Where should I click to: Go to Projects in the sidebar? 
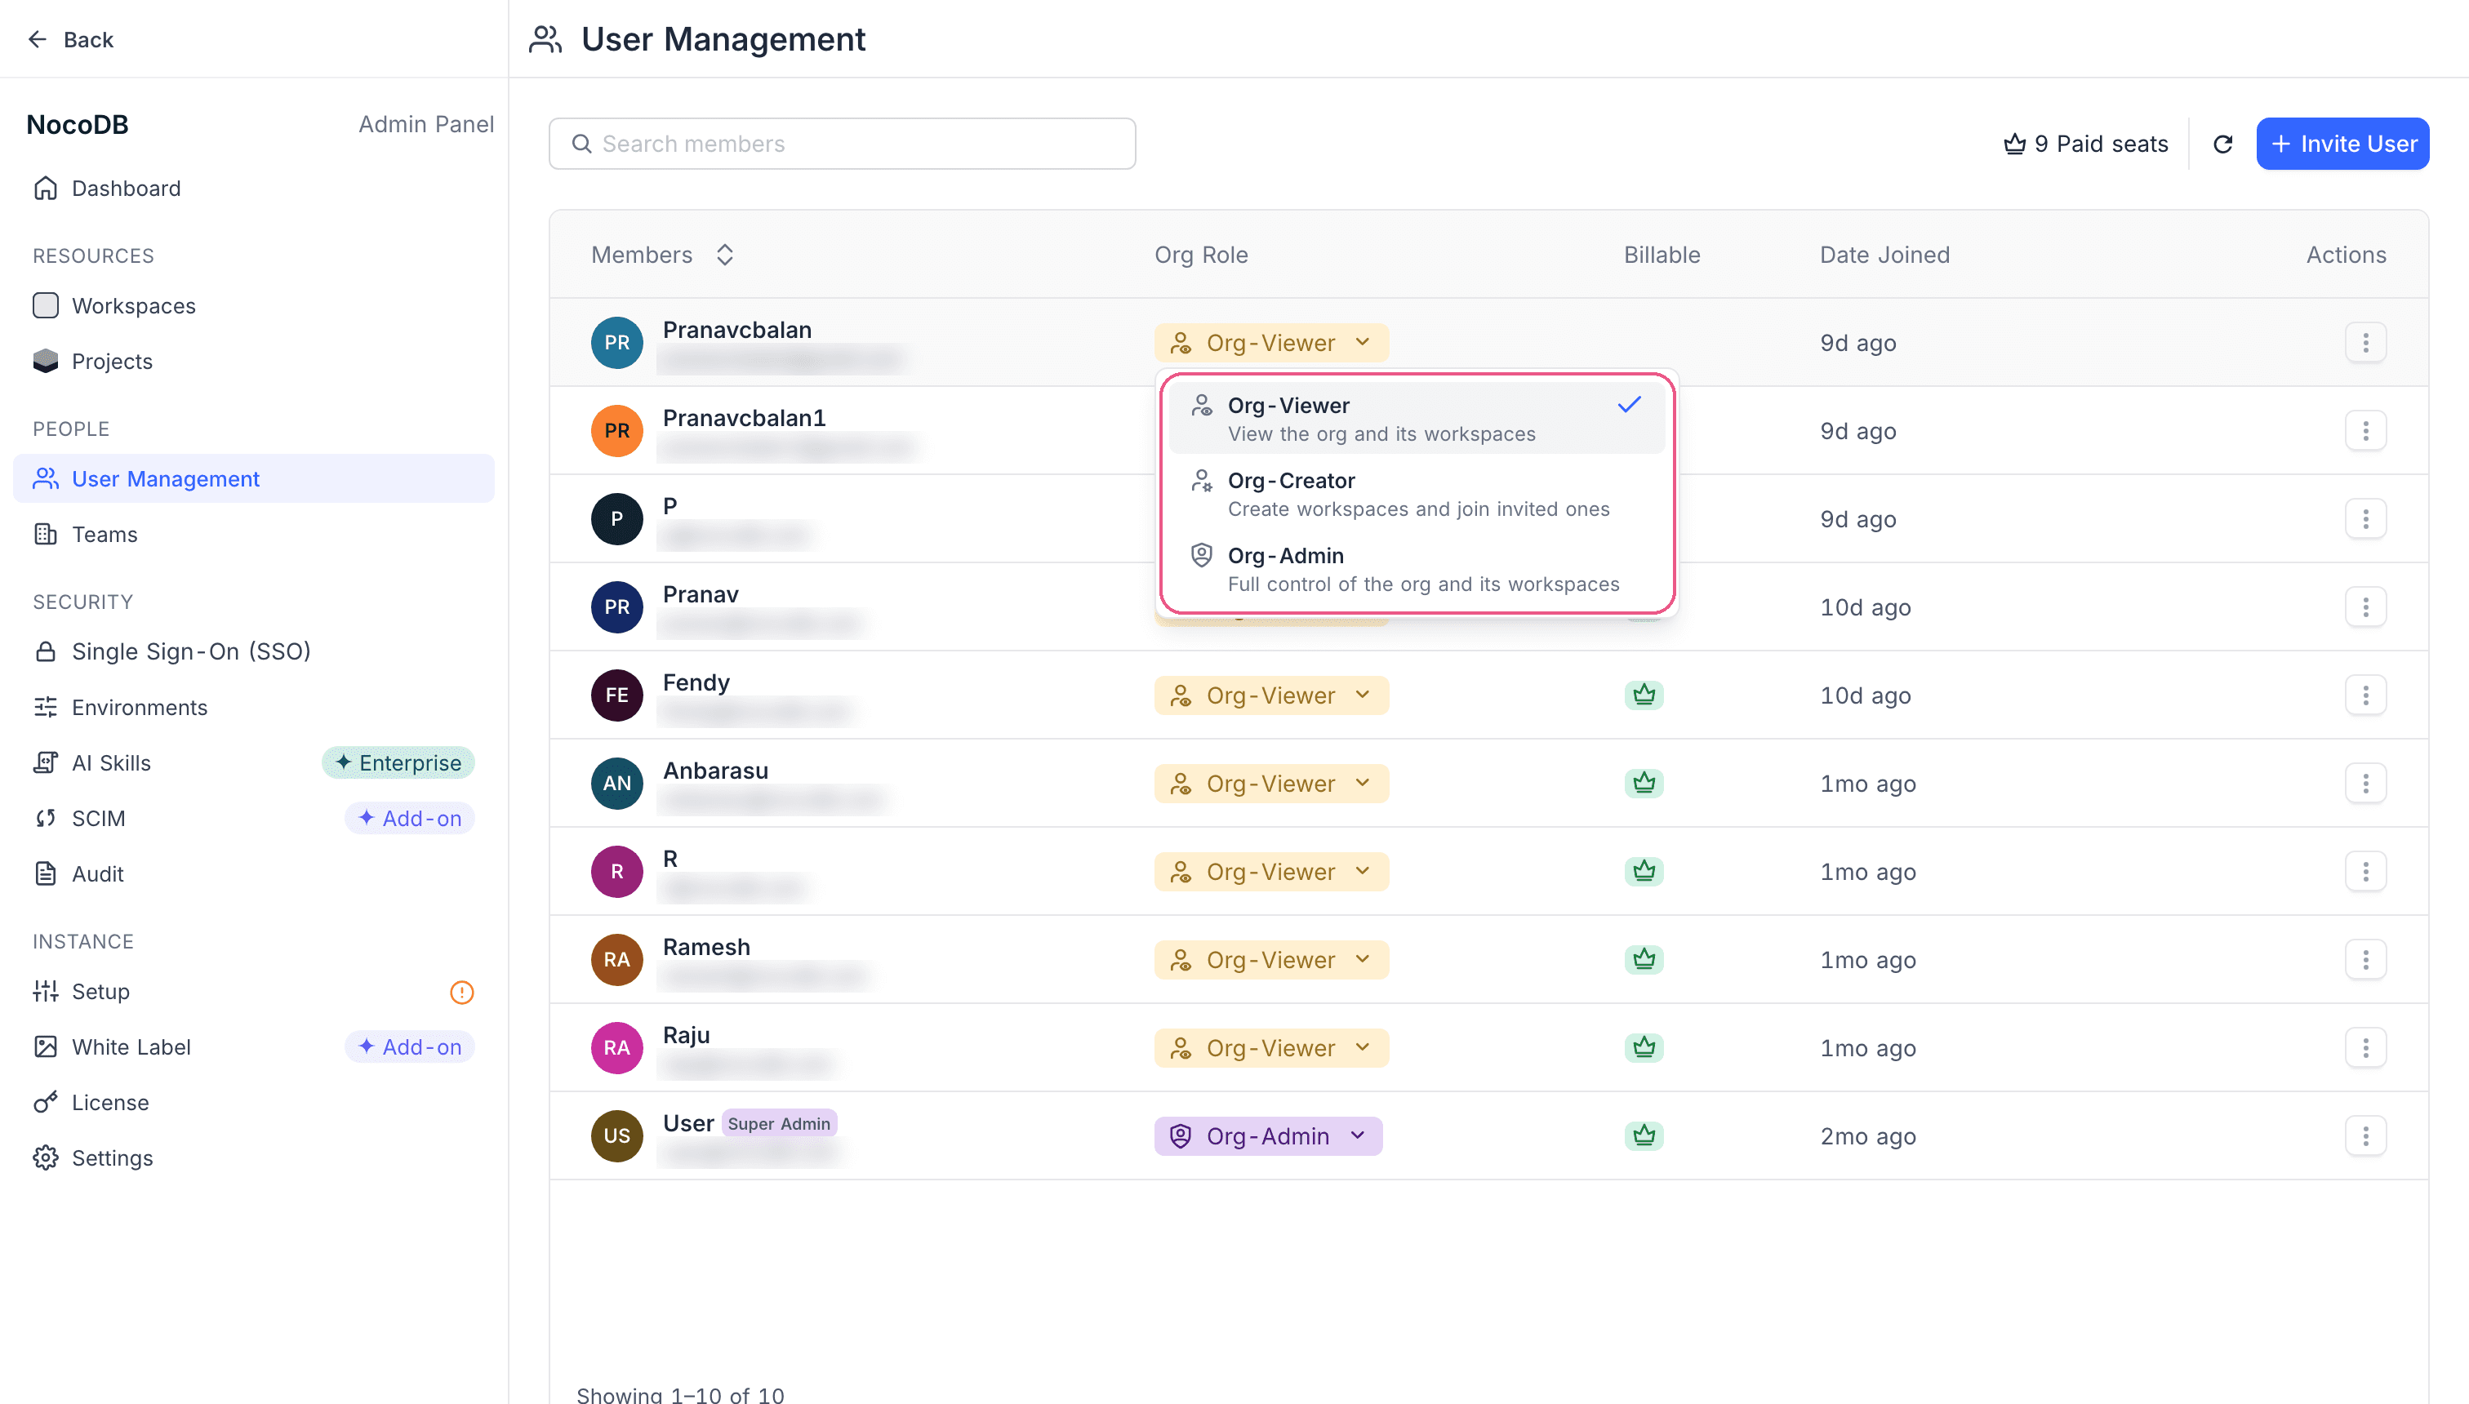[254, 362]
